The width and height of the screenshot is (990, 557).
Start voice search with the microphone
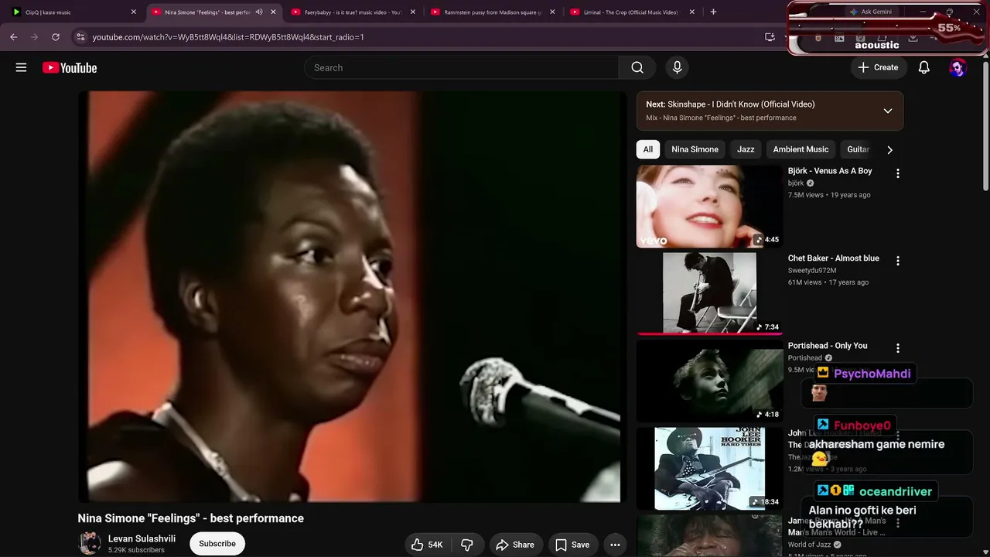tap(677, 67)
